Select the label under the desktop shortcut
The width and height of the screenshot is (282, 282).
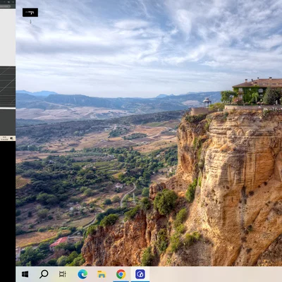[30, 22]
